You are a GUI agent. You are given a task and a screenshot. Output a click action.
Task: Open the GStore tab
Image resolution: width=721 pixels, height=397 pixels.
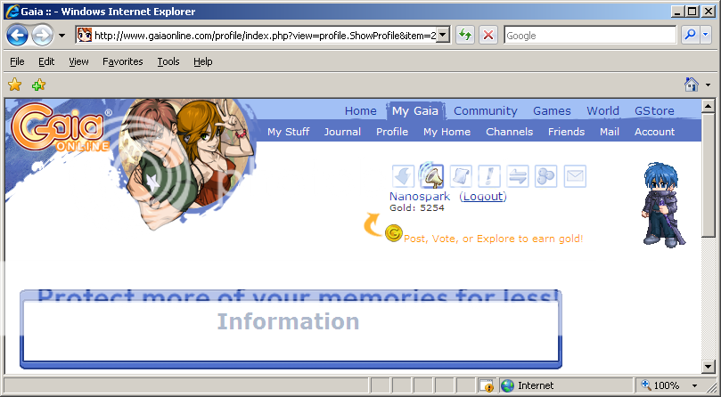tap(654, 111)
